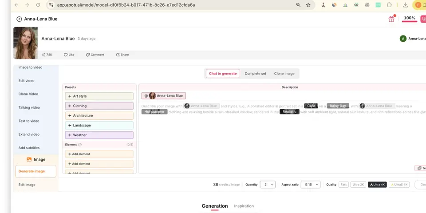
Task: Click the 7.8K sparkle usage icon
Action: (x=43, y=55)
